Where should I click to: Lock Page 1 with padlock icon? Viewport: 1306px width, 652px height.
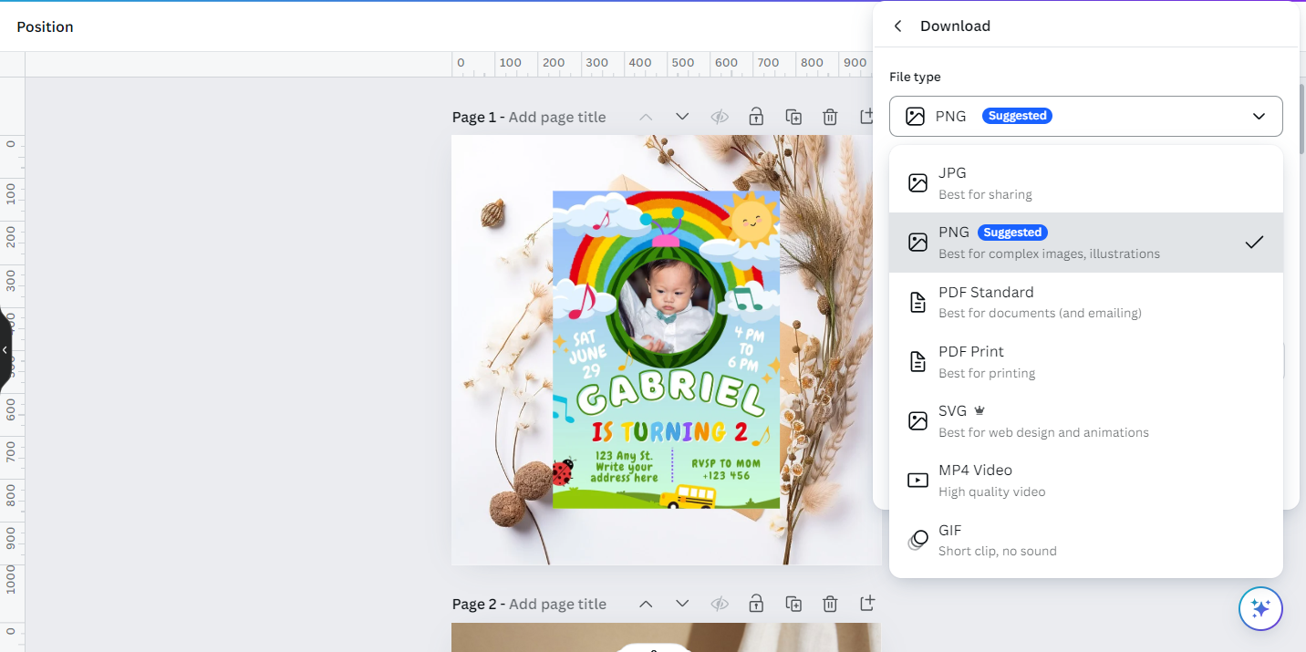(x=756, y=117)
